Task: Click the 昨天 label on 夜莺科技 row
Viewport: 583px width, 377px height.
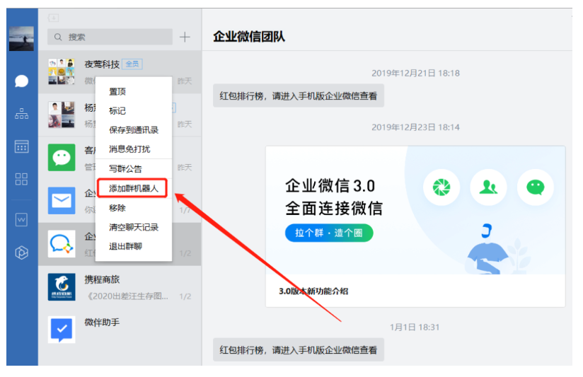Action: [185, 81]
